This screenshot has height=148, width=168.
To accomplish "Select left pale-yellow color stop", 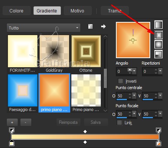I will 12,143.
